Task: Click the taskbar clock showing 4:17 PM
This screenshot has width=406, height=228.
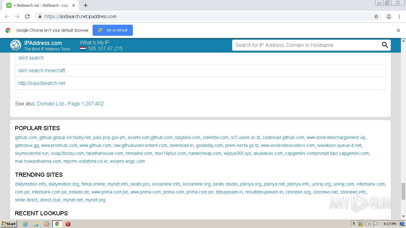Action: coord(390,224)
